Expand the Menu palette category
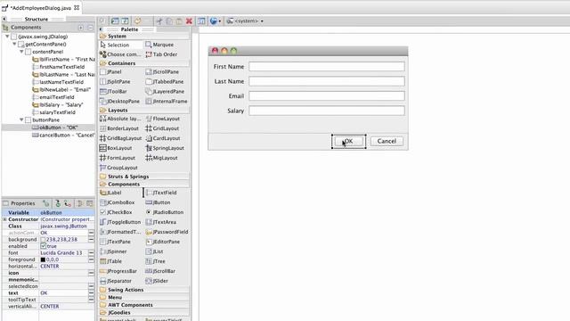 click(115, 297)
